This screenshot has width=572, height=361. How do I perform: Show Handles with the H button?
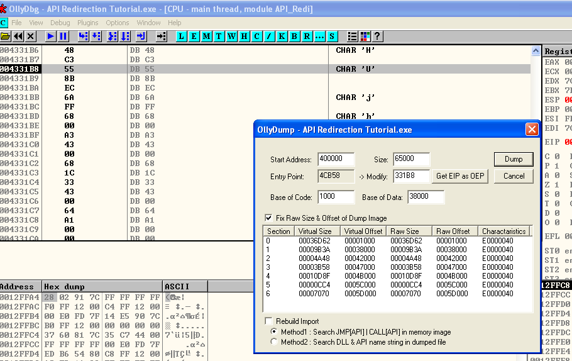244,36
